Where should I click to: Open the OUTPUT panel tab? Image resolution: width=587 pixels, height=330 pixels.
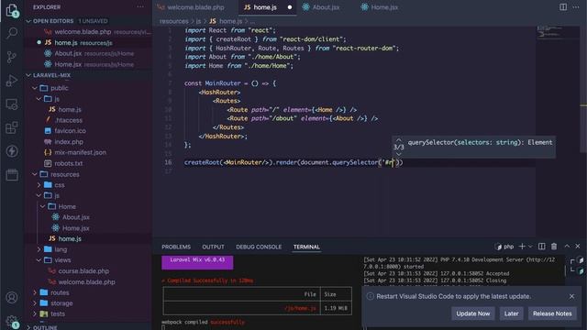click(x=213, y=247)
